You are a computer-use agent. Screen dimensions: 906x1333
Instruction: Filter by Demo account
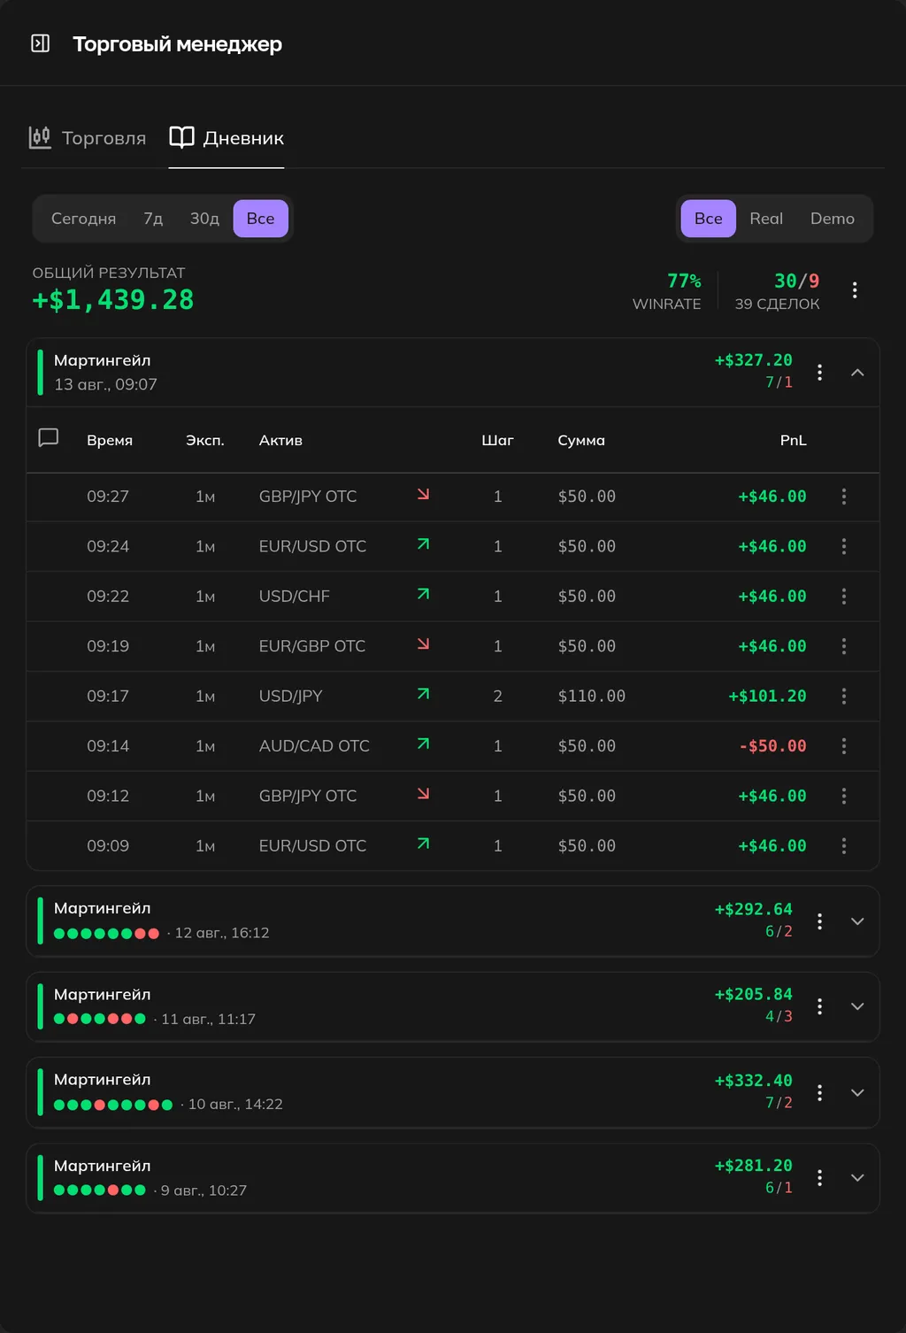(833, 219)
